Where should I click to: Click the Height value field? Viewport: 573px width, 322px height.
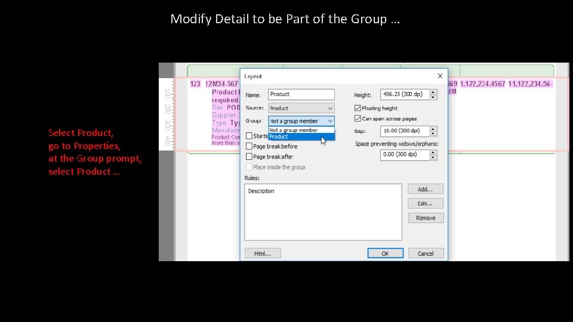pos(405,94)
